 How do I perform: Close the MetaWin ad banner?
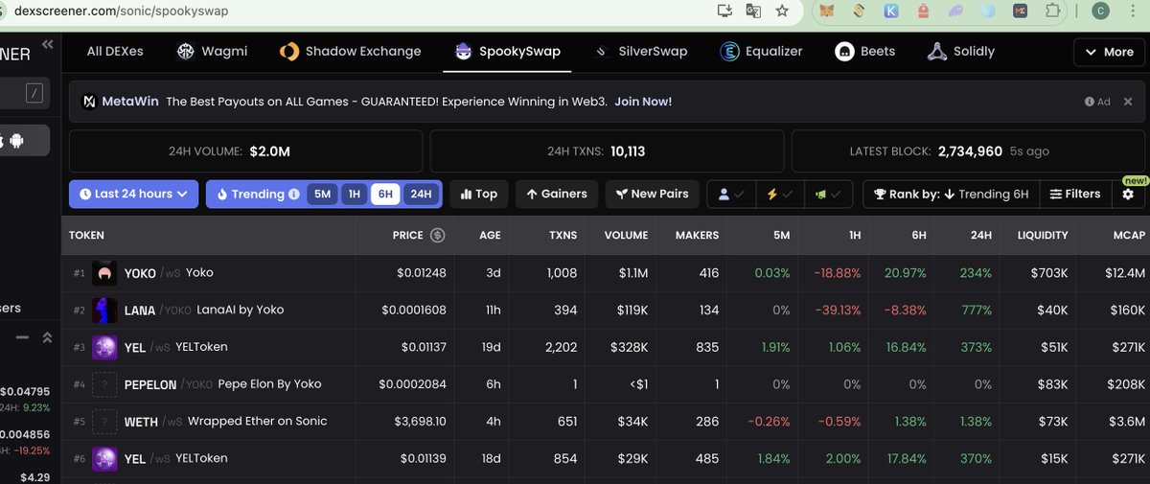[x=1128, y=102]
